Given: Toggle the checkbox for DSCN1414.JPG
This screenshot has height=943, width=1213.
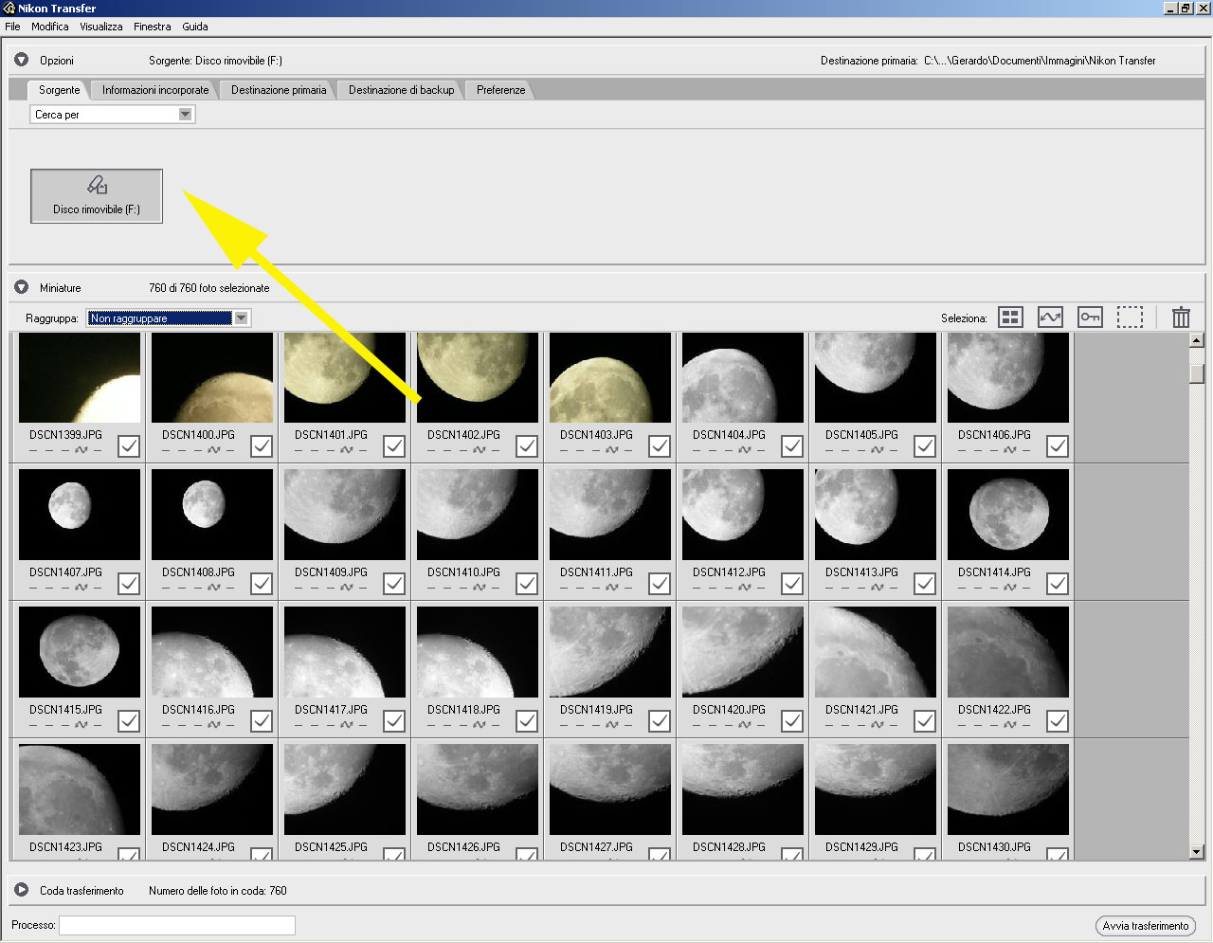Looking at the screenshot, I should tap(1058, 583).
